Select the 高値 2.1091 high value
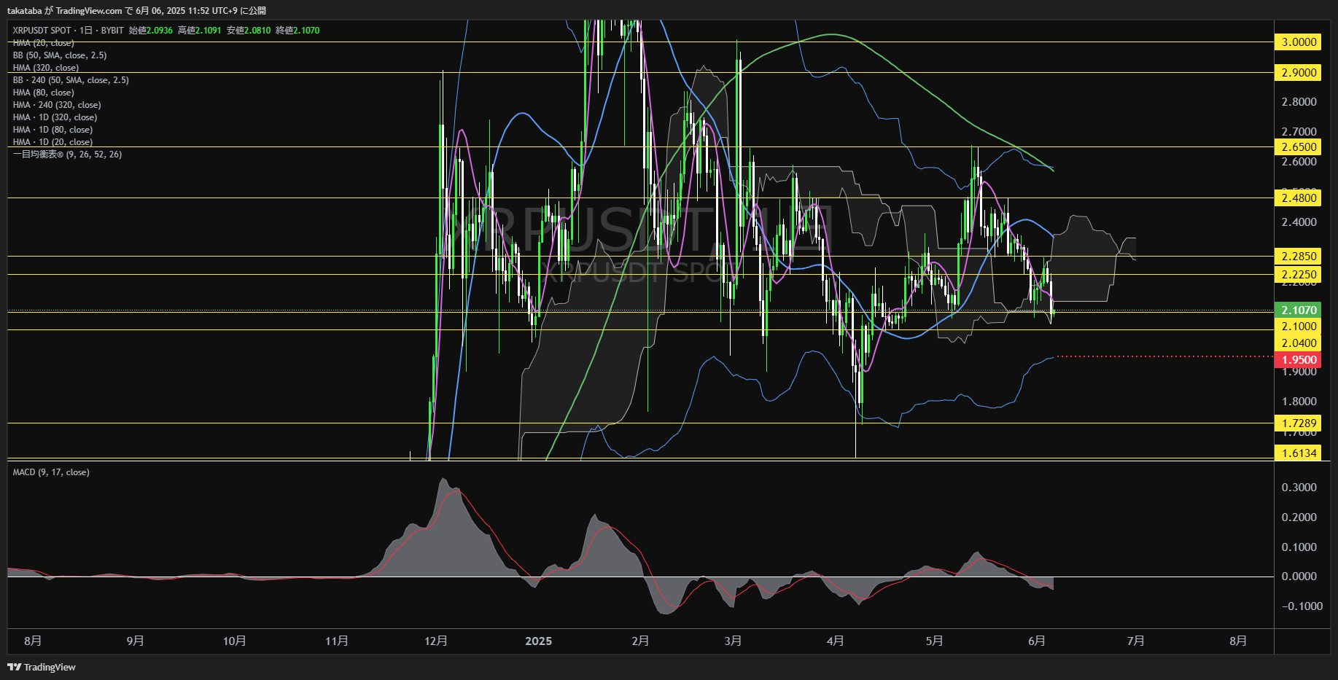The width and height of the screenshot is (1338, 680). click(x=200, y=31)
